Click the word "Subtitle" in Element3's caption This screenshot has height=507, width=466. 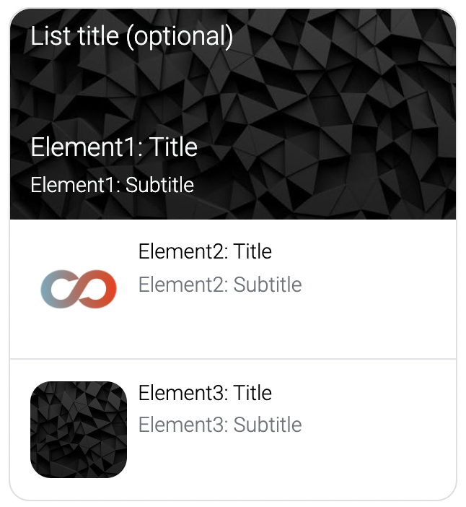tap(268, 425)
